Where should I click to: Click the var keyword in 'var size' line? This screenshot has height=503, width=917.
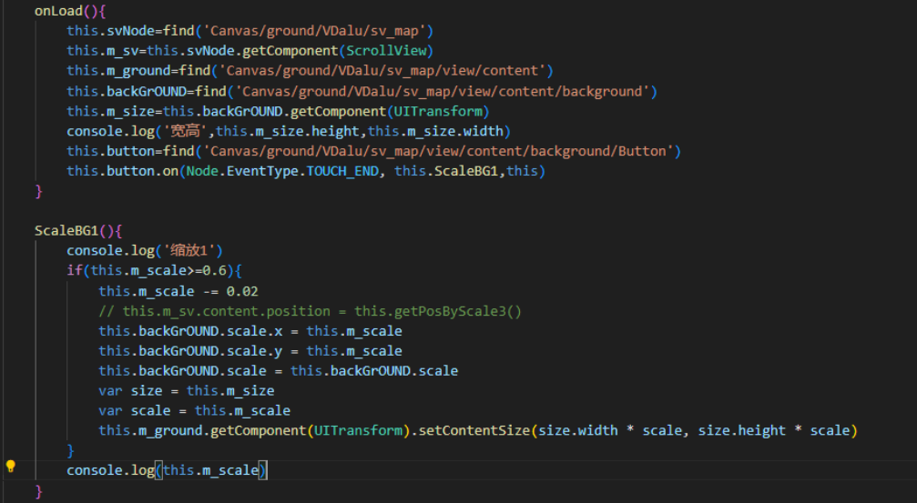[110, 390]
